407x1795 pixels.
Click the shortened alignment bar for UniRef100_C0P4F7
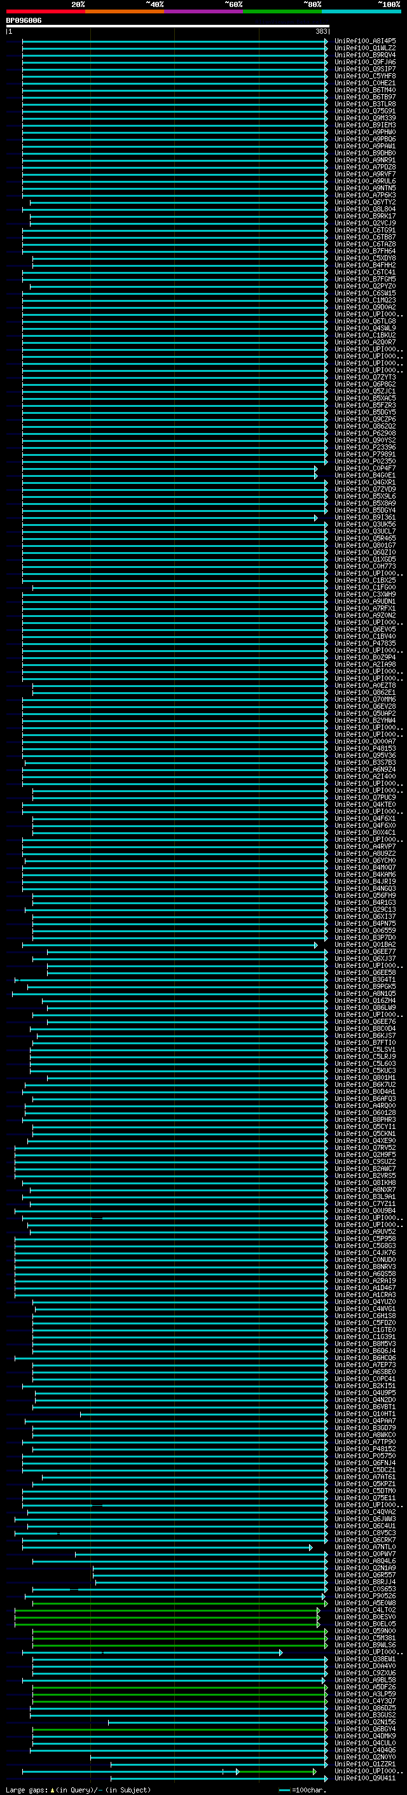[x=170, y=468]
